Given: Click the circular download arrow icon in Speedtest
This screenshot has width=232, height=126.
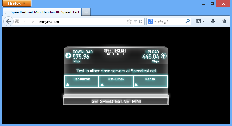Looking at the screenshot, I should (68, 56).
